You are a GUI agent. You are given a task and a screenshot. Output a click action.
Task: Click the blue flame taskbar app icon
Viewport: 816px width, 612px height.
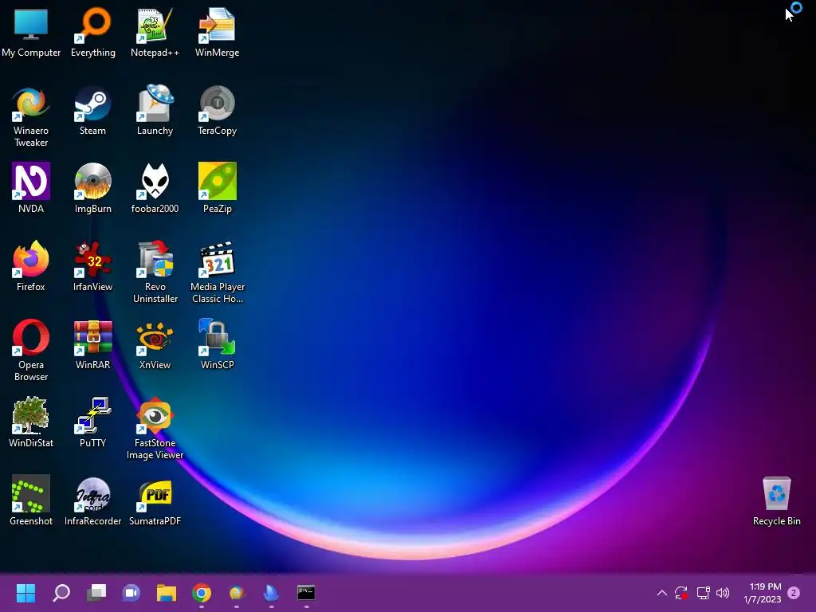click(271, 593)
